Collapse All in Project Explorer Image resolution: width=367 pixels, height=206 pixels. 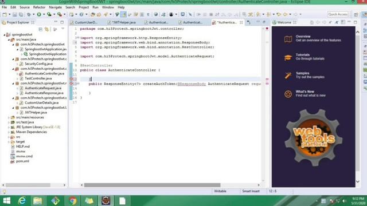click(x=41, y=29)
